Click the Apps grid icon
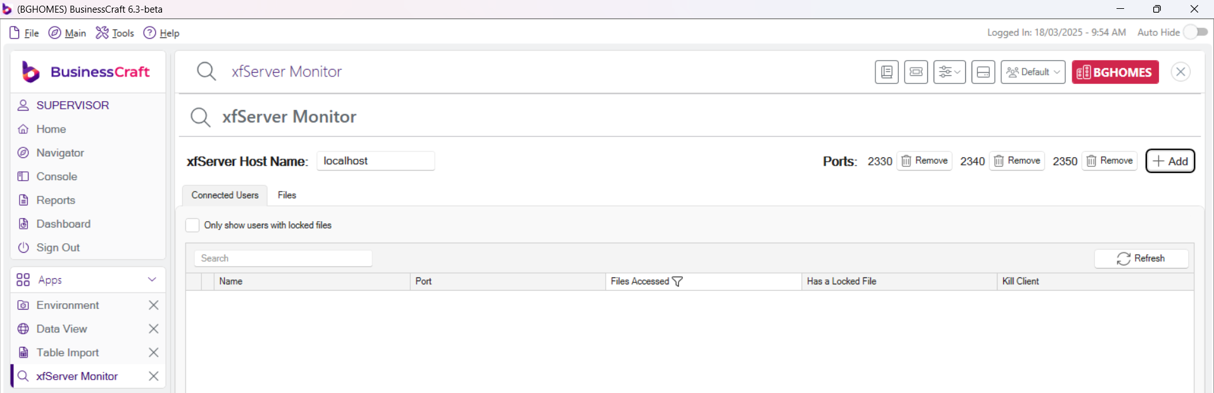The image size is (1214, 393). 23,280
